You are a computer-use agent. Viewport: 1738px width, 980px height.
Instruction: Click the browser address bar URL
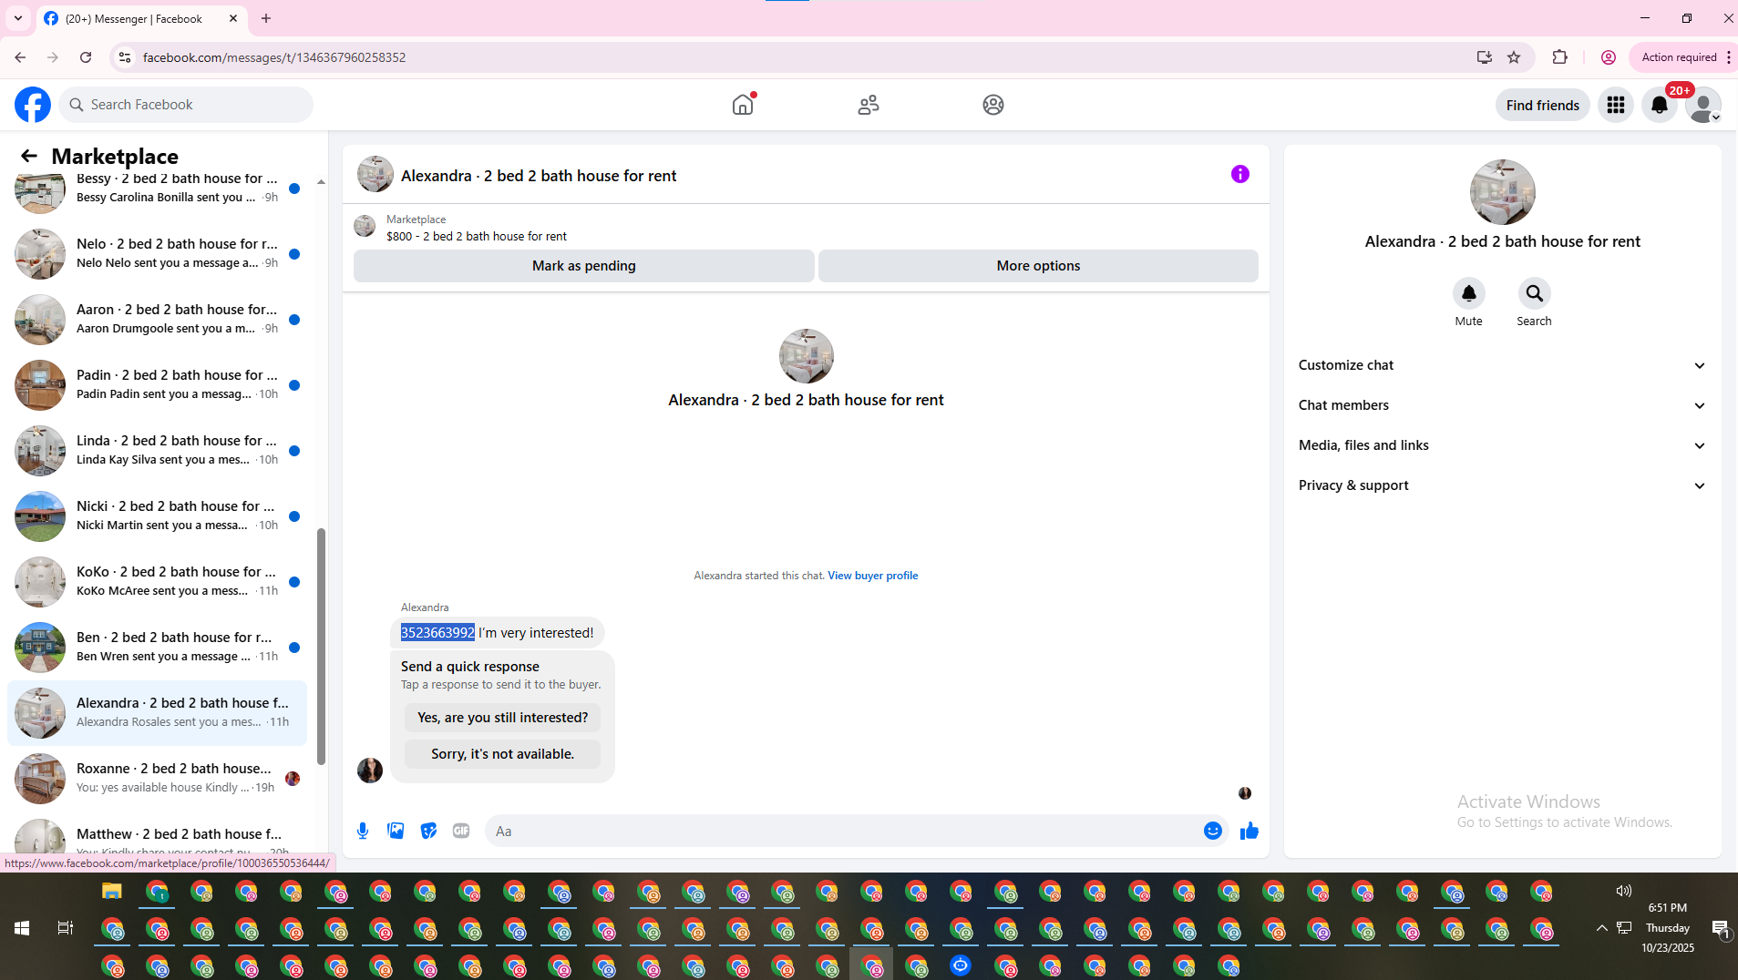(273, 57)
